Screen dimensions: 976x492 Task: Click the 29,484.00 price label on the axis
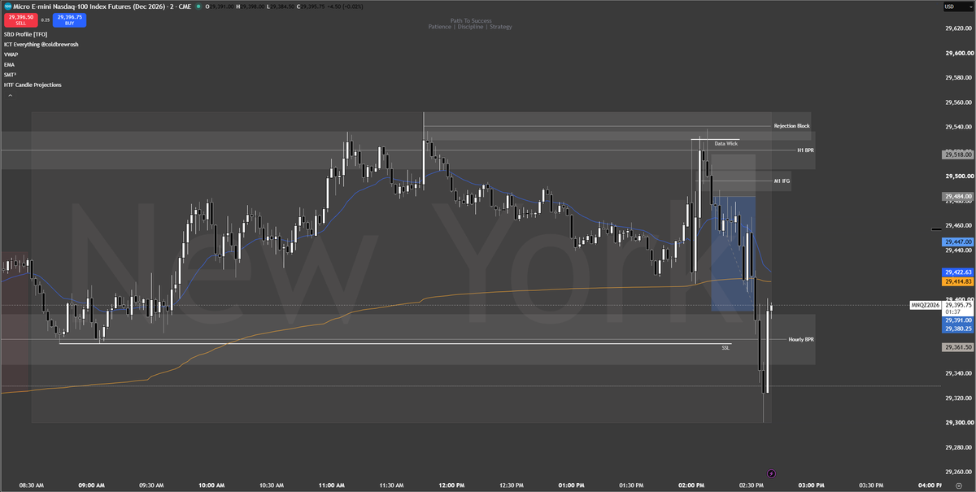coord(958,197)
